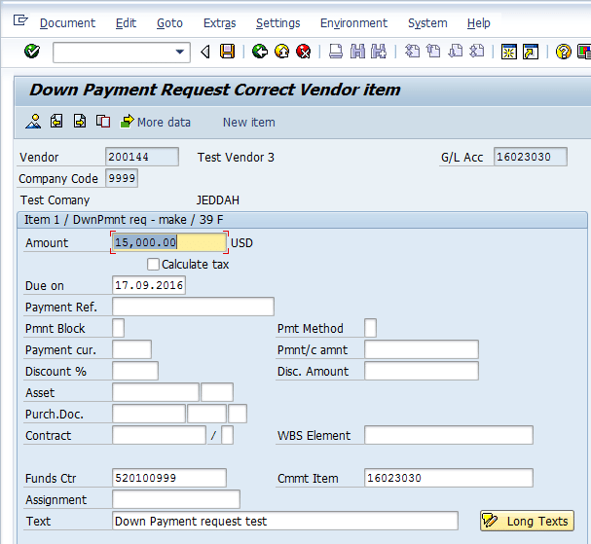
Task: Open the Extras menu
Action: coord(219,23)
